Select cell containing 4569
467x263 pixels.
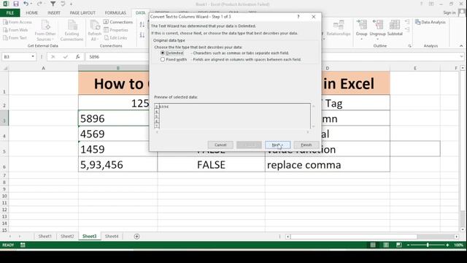[x=117, y=134]
